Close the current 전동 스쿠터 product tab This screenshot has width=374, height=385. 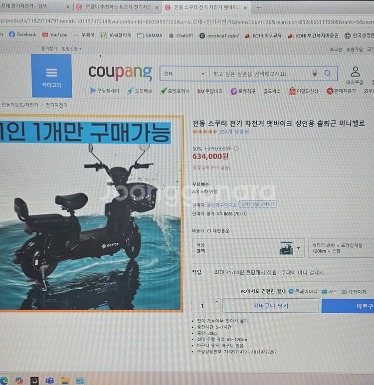click(x=245, y=8)
